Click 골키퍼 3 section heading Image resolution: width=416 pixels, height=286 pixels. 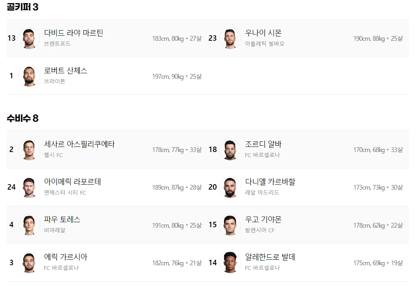click(x=22, y=7)
